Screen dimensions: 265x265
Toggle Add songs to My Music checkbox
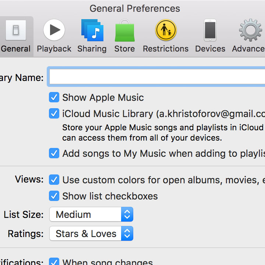click(x=54, y=153)
